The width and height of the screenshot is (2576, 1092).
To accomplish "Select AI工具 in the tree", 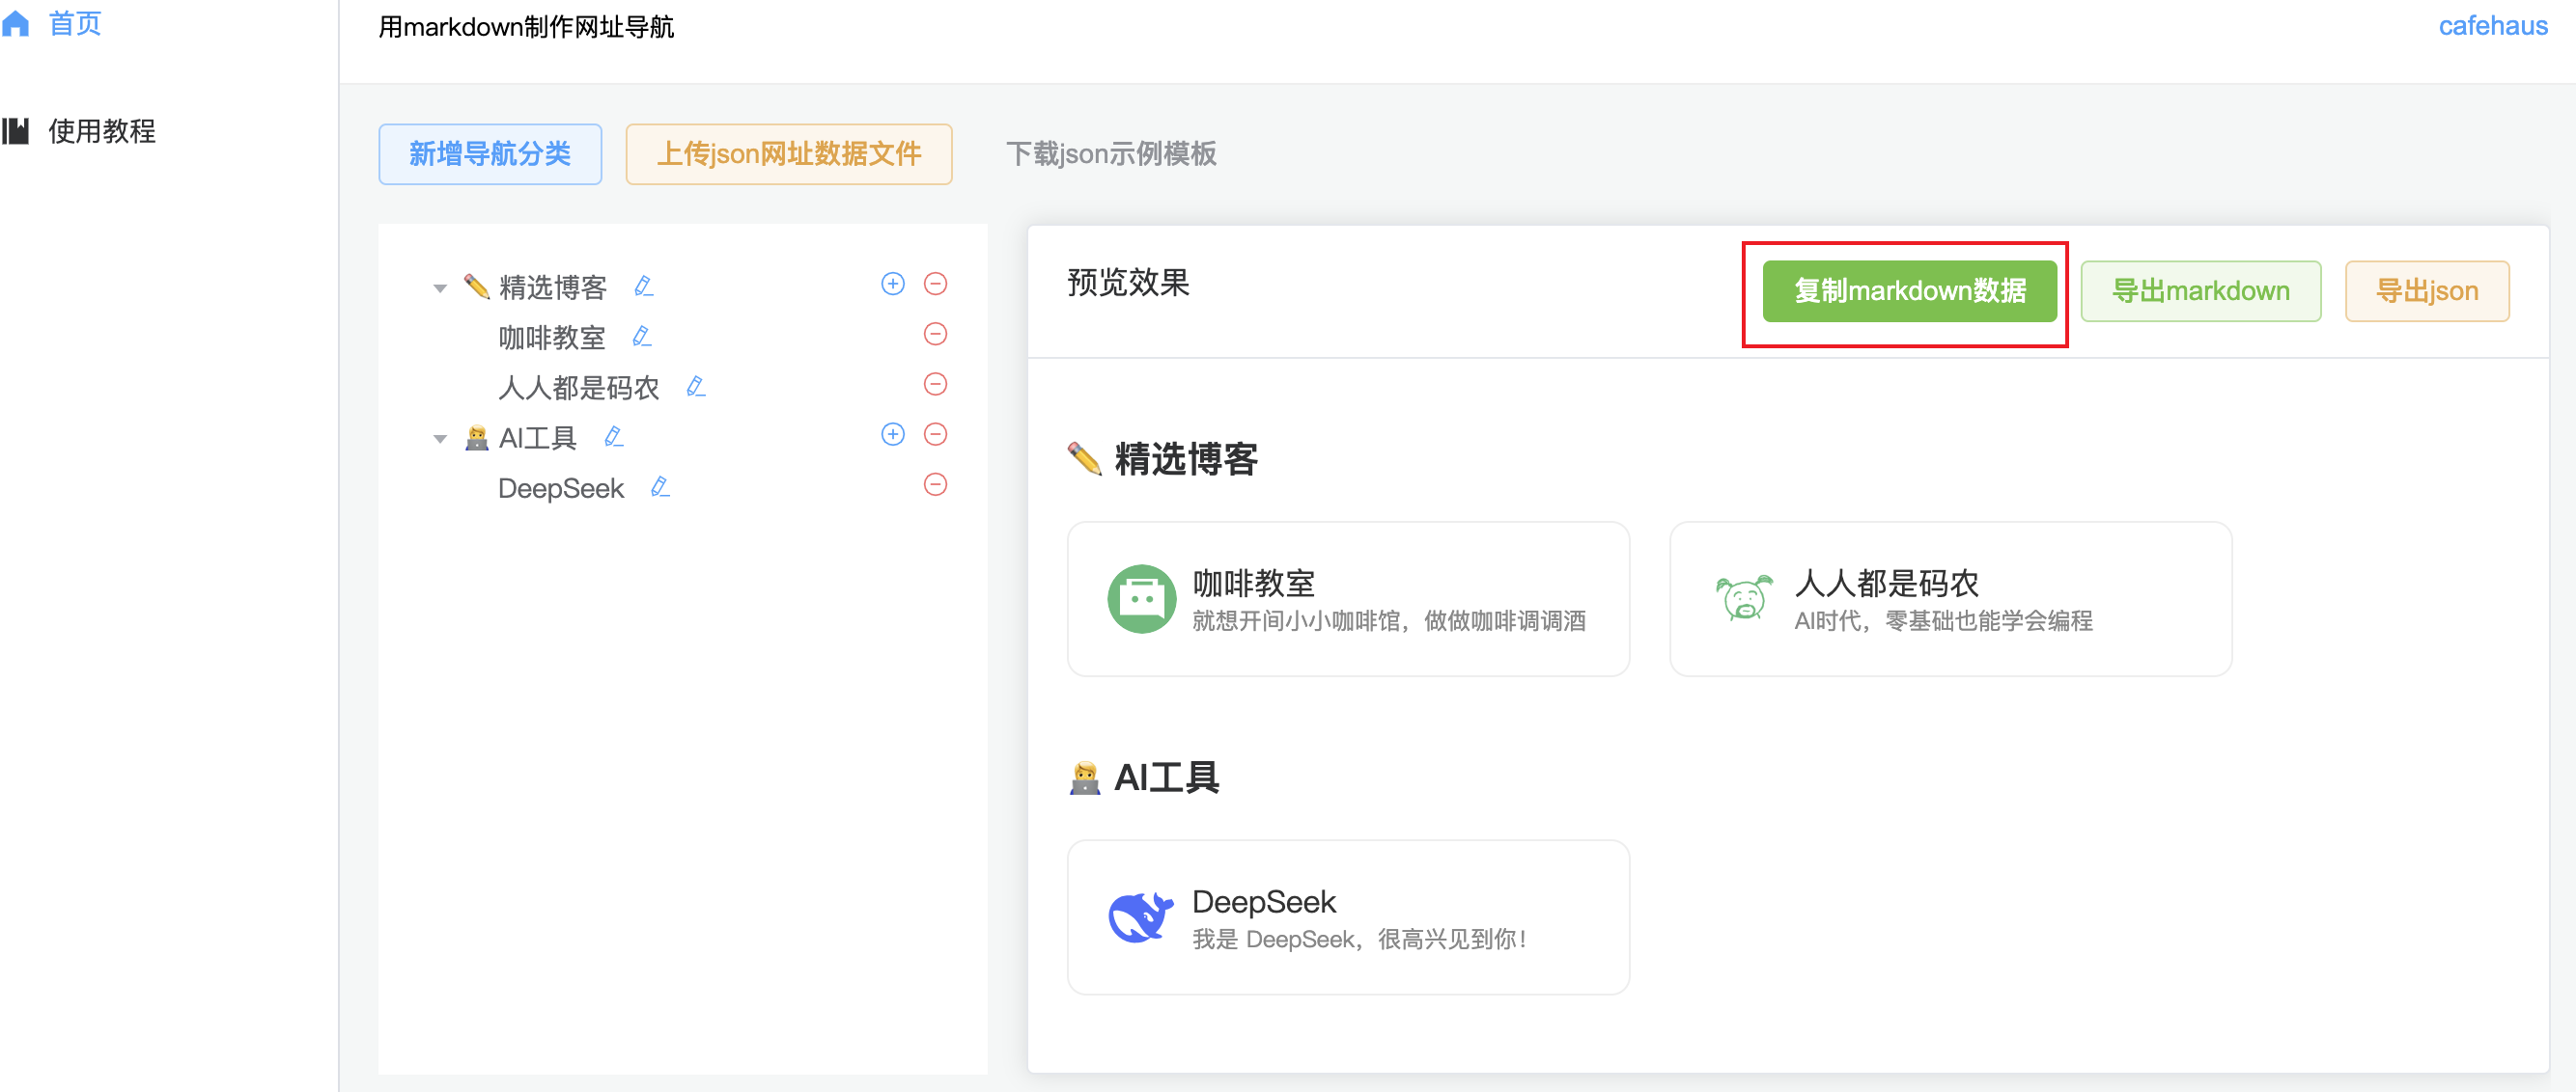I will click(x=538, y=439).
